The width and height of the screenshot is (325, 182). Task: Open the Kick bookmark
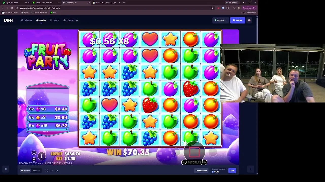[x=53, y=13]
